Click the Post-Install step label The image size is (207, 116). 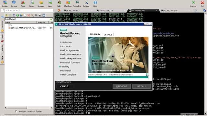tap(66, 71)
